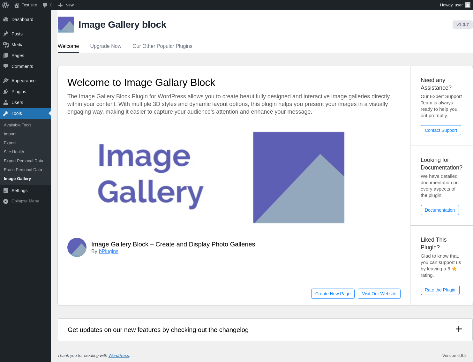
Task: Click the Visit Our Website button
Action: [x=379, y=294]
